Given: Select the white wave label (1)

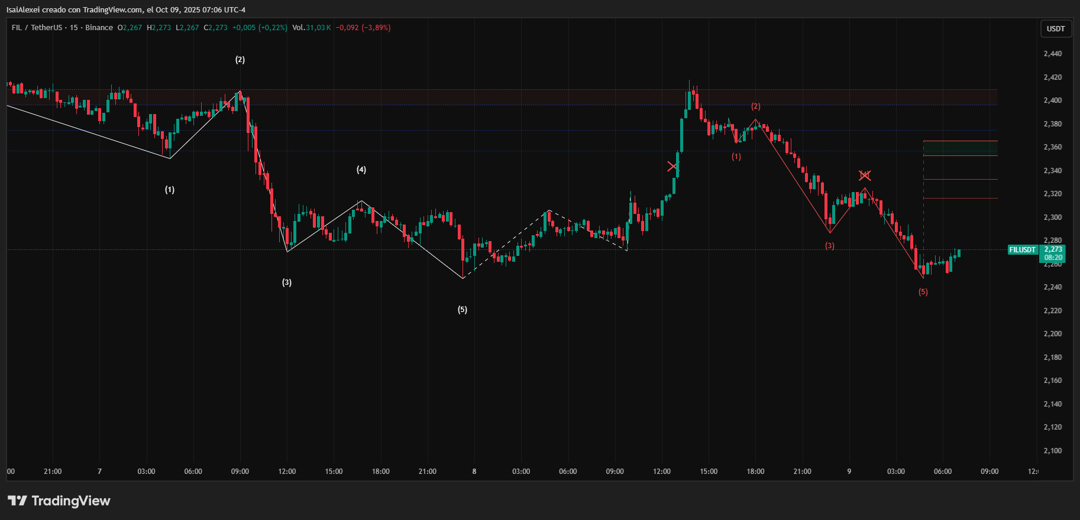Looking at the screenshot, I should [170, 190].
